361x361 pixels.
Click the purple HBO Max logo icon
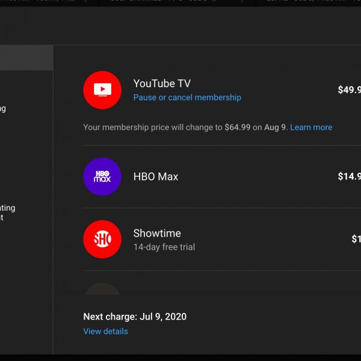tap(102, 176)
